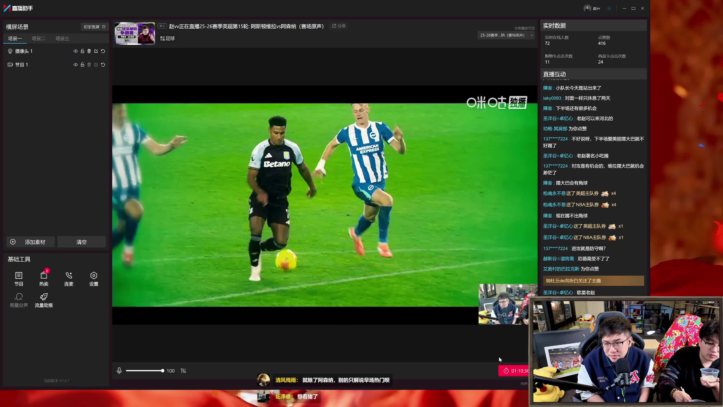Viewport: 723px width, 407px height.
Task: Switch to 切至竖屏 portrait mode
Action: click(x=94, y=27)
